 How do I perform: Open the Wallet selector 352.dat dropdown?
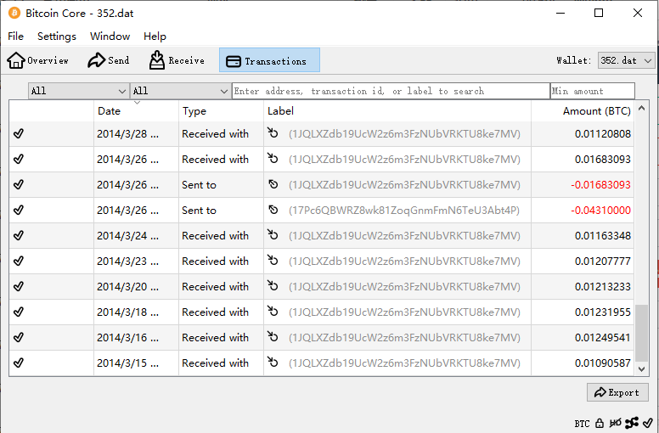(x=626, y=60)
